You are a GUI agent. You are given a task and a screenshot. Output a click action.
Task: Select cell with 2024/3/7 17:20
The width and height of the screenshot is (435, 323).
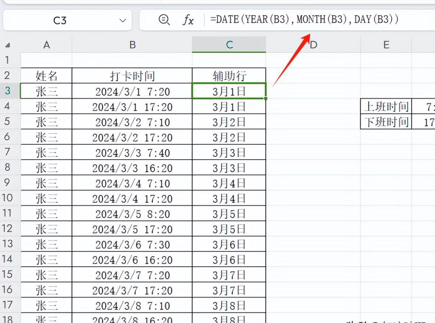click(x=132, y=290)
